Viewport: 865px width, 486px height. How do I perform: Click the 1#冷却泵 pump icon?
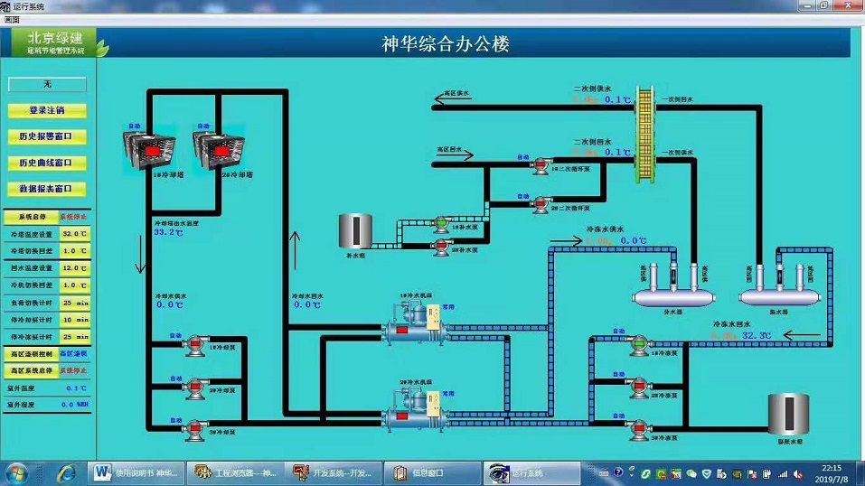click(x=193, y=347)
